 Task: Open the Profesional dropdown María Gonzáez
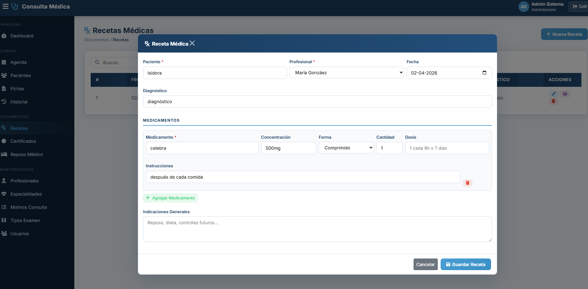click(346, 73)
